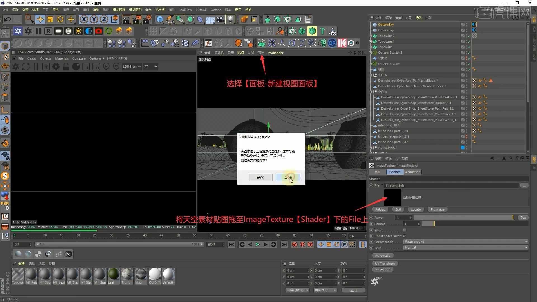Click the Render to Picture Viewer icon
Screen dimensions: 537x302
point(137,19)
